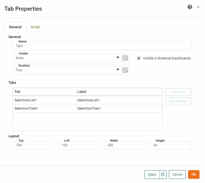205x183 pixels.
Task: Click the Move Down button
Action: (178, 101)
